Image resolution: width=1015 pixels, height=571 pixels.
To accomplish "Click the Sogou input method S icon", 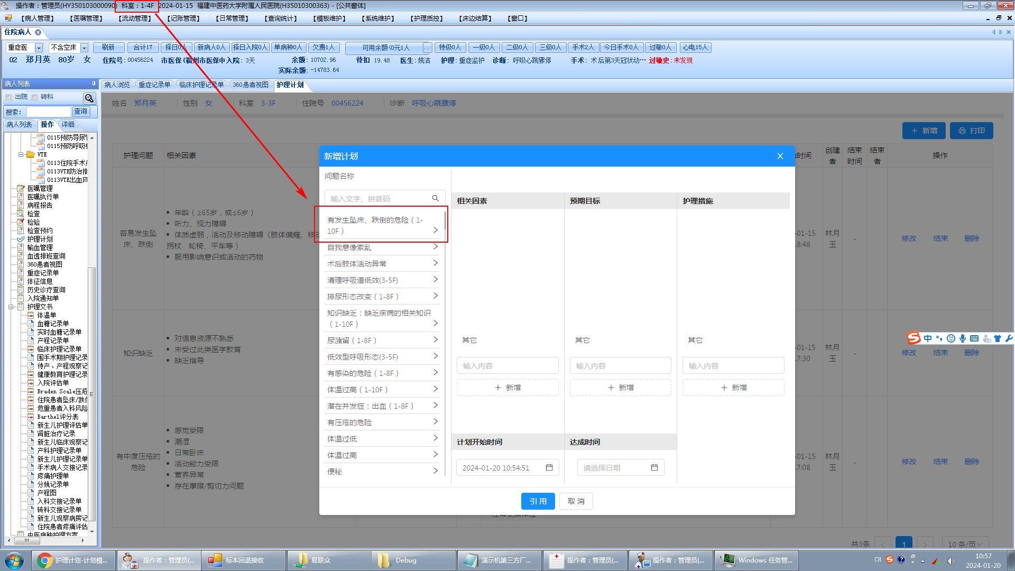I will pos(914,338).
